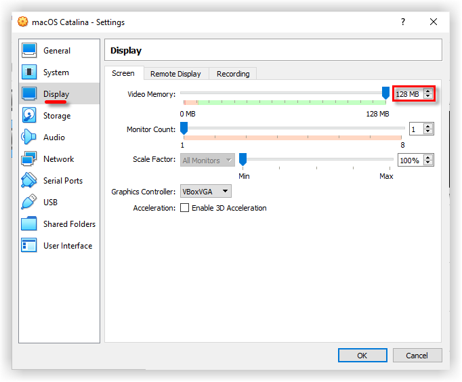
Task: Open the System category icon
Action: point(29,72)
